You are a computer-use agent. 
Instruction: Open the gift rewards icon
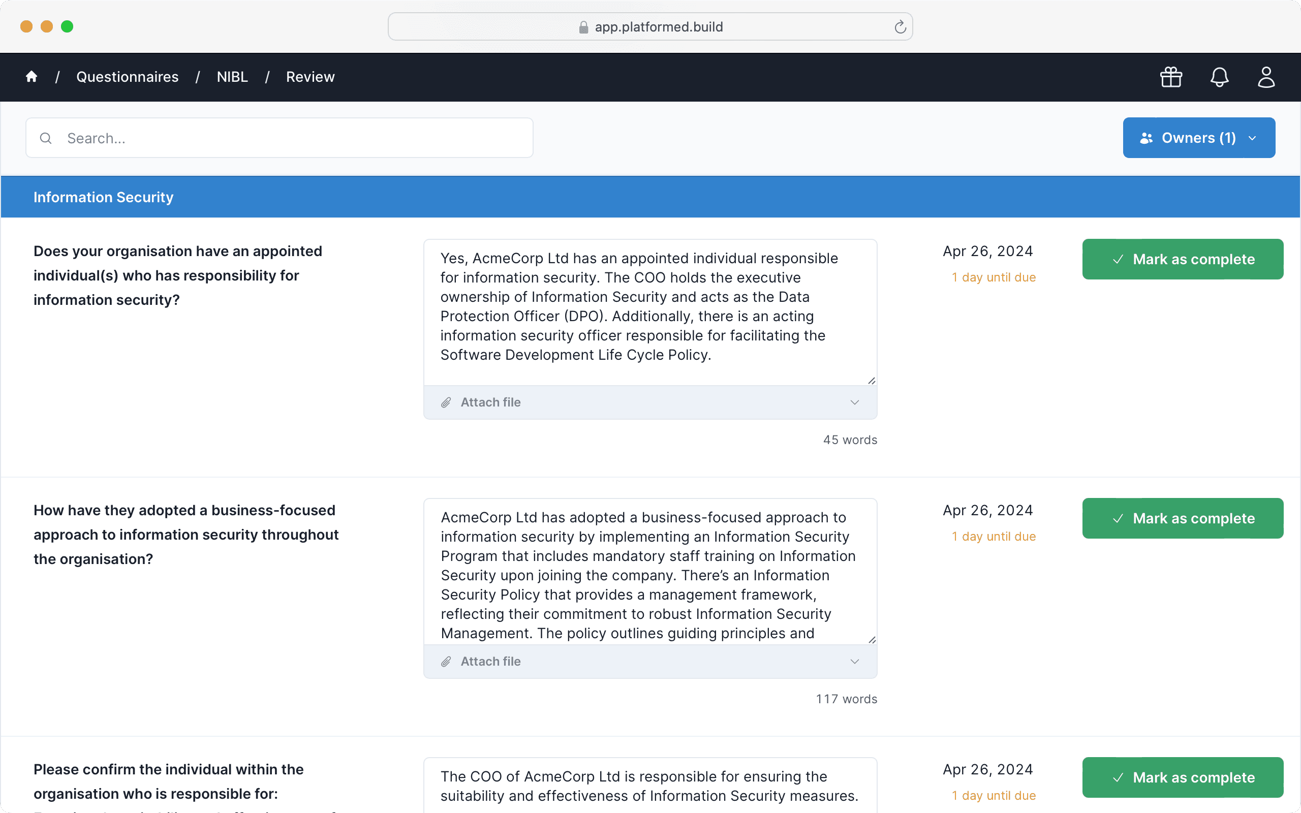[1171, 77]
